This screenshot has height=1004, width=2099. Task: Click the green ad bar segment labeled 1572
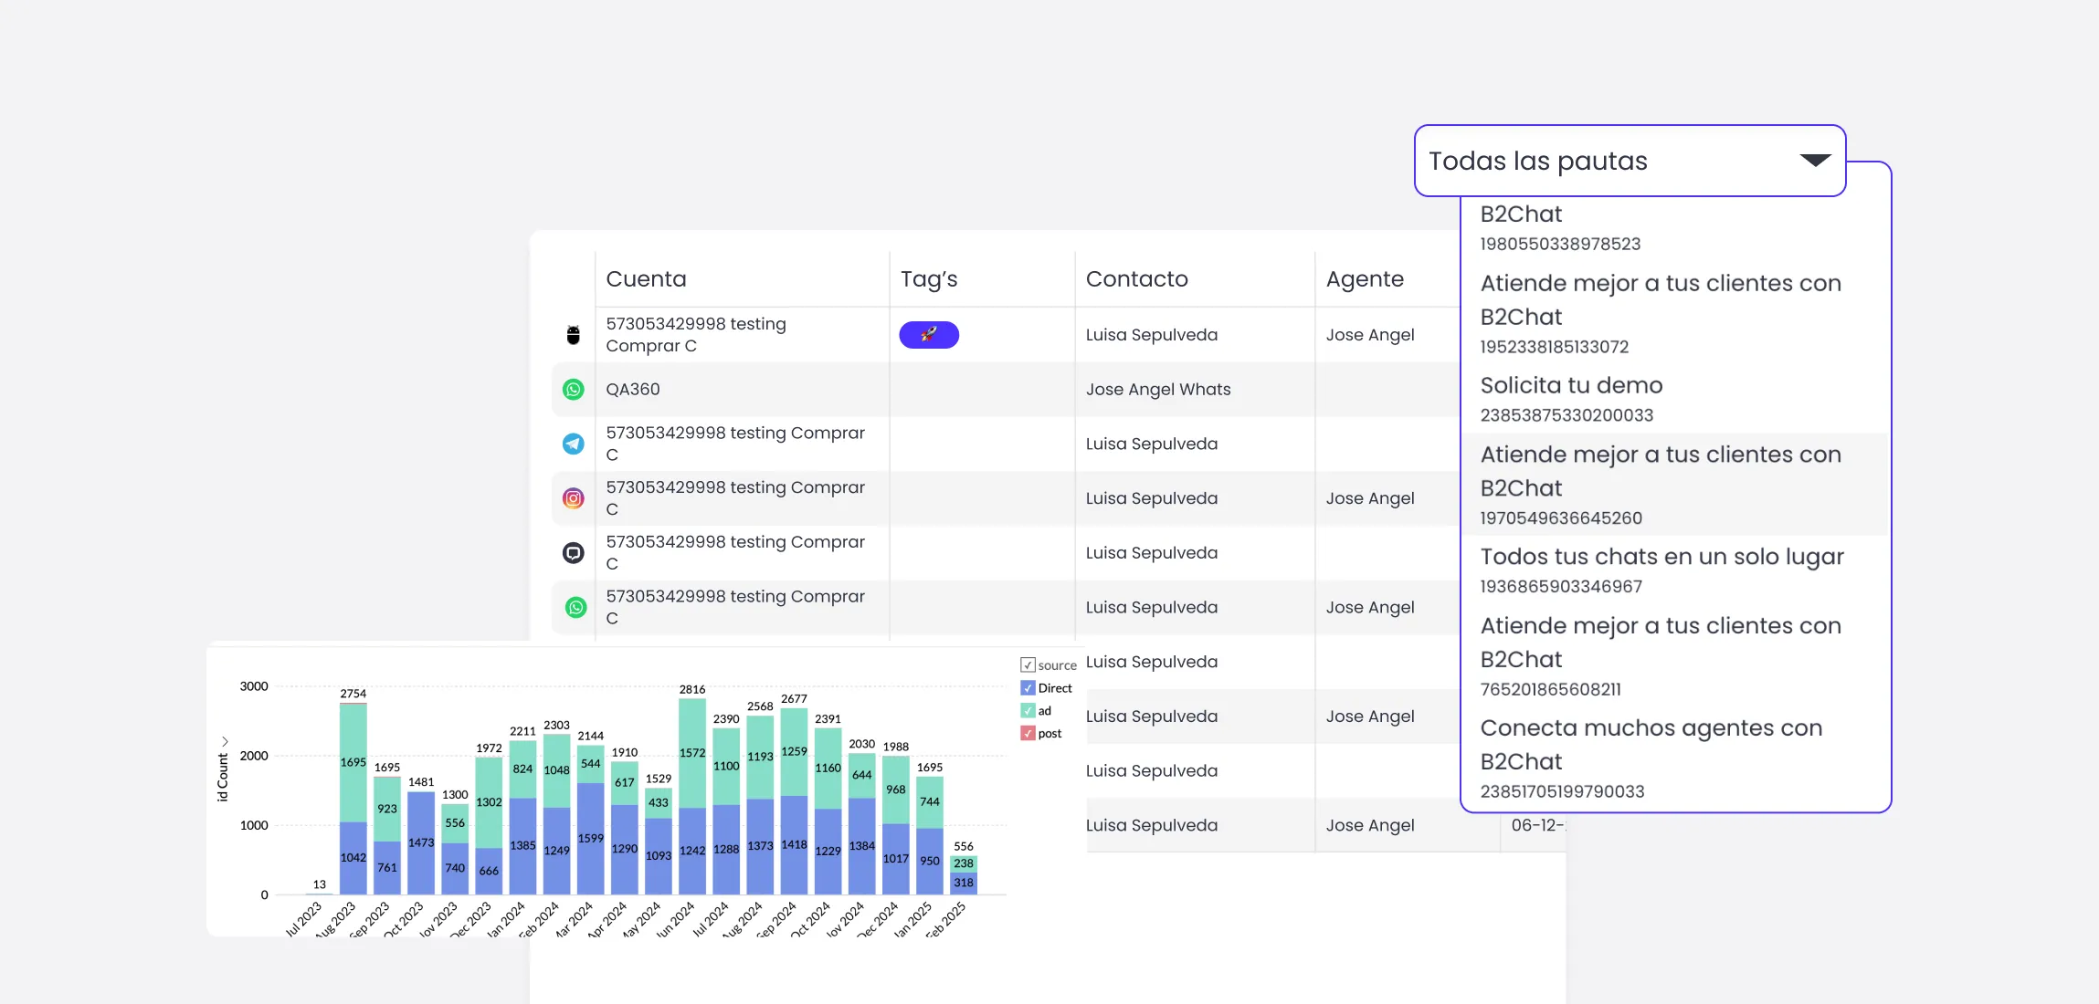(x=692, y=754)
